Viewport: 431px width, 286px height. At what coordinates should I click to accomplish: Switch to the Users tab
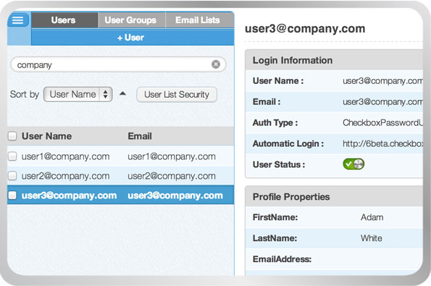pos(64,20)
